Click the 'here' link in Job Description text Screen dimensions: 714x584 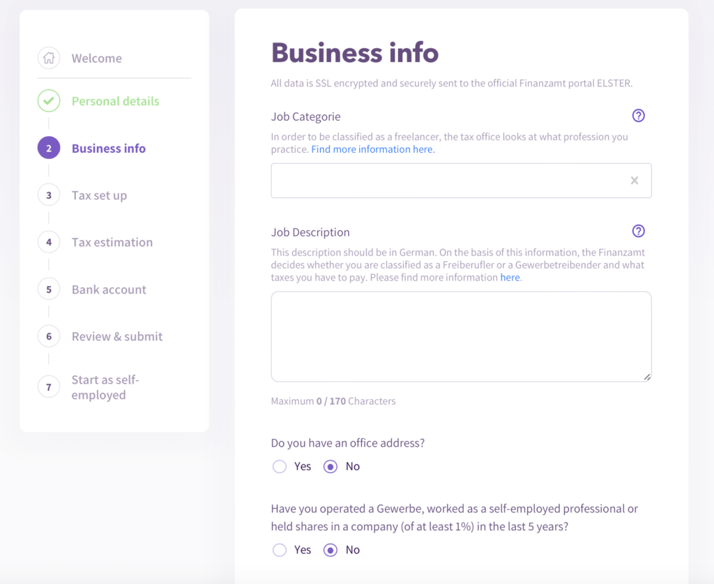pyautogui.click(x=510, y=278)
